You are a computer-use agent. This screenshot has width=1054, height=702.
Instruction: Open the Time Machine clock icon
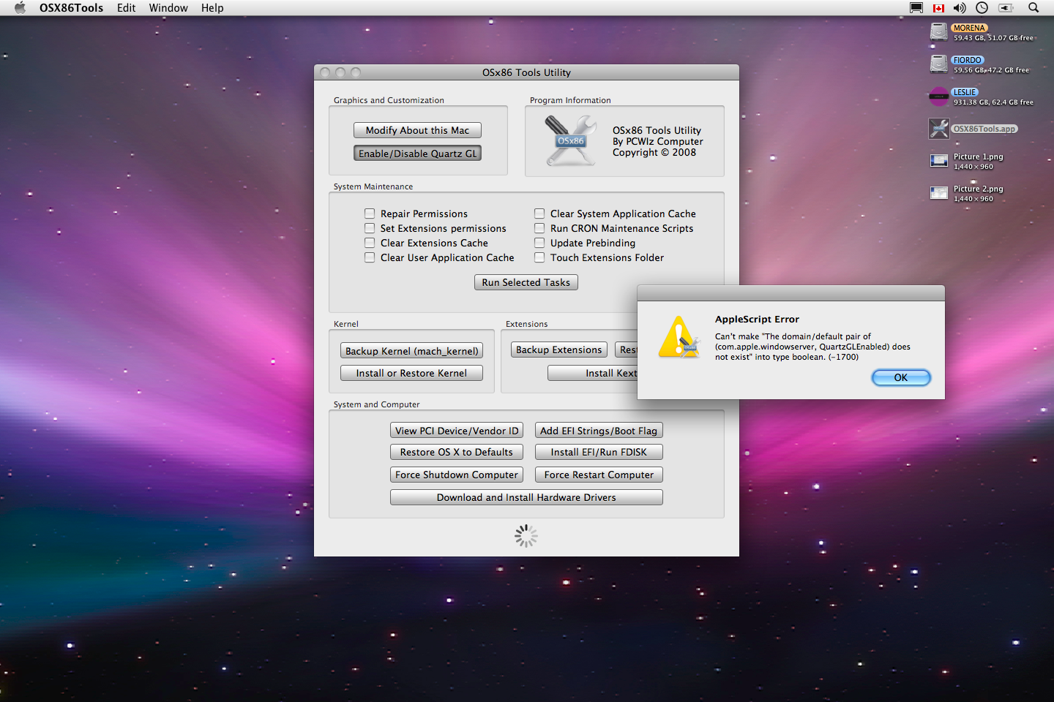click(982, 8)
